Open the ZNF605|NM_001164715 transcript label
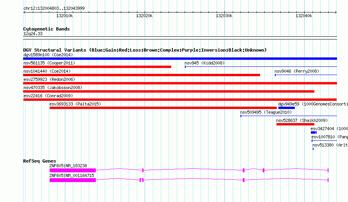The image size is (348, 202). (72, 175)
